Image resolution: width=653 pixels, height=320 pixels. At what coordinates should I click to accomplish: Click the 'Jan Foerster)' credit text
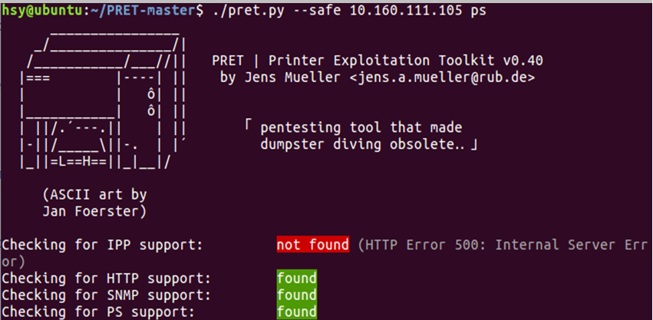point(94,211)
